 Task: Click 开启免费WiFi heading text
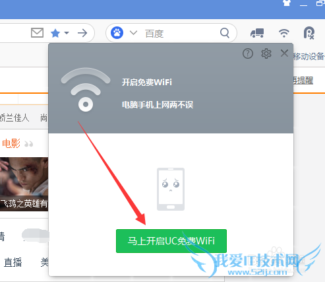point(147,83)
